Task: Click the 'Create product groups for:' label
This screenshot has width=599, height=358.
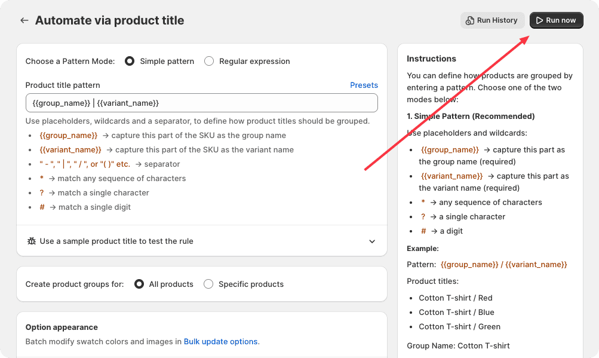Action: 75,284
